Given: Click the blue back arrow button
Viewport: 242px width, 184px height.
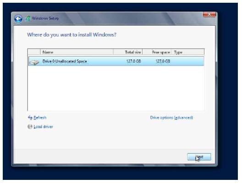Looking at the screenshot, I should pyautogui.click(x=18, y=19).
